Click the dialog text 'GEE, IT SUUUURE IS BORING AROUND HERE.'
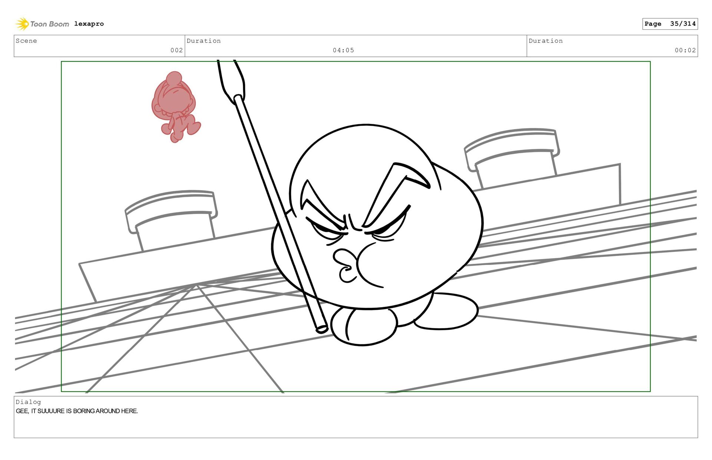The height and width of the screenshot is (460, 712). (77, 411)
